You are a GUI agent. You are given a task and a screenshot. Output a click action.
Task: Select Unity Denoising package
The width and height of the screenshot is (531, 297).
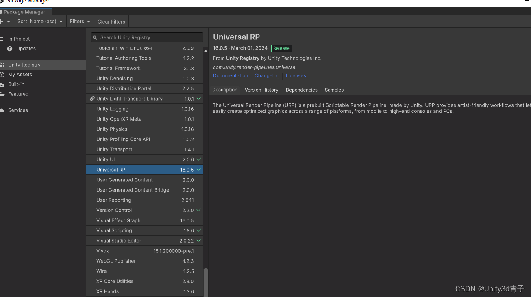[x=144, y=78]
